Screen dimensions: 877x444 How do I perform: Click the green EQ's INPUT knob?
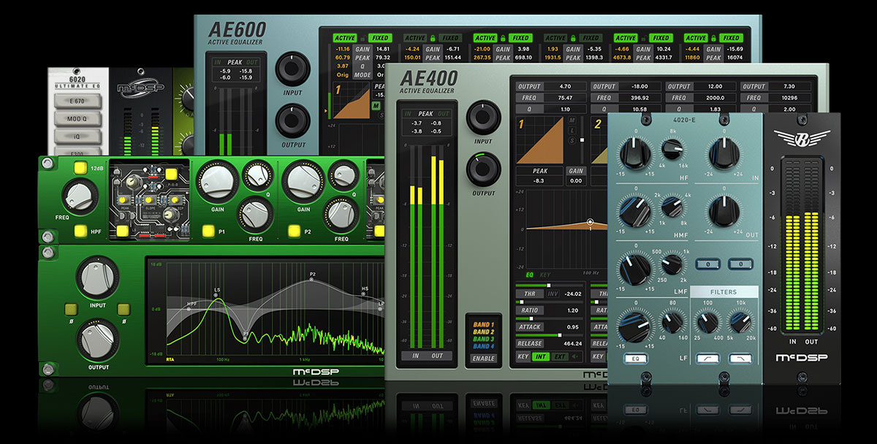point(99,277)
